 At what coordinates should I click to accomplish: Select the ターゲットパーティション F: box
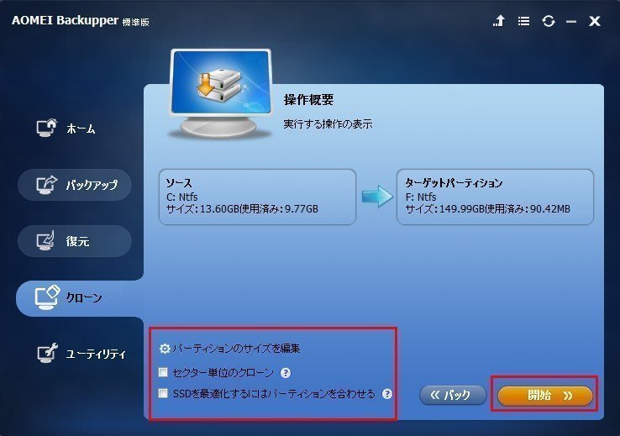[495, 197]
